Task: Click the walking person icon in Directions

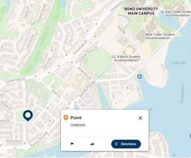Action: click(116, 144)
